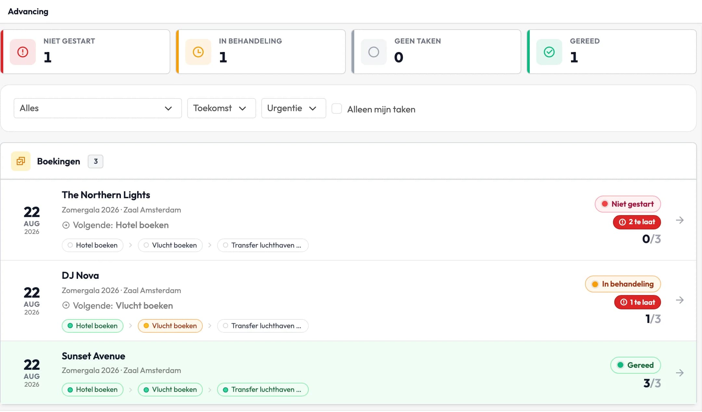Click the red alert icon in Niet gestart card

(x=23, y=52)
